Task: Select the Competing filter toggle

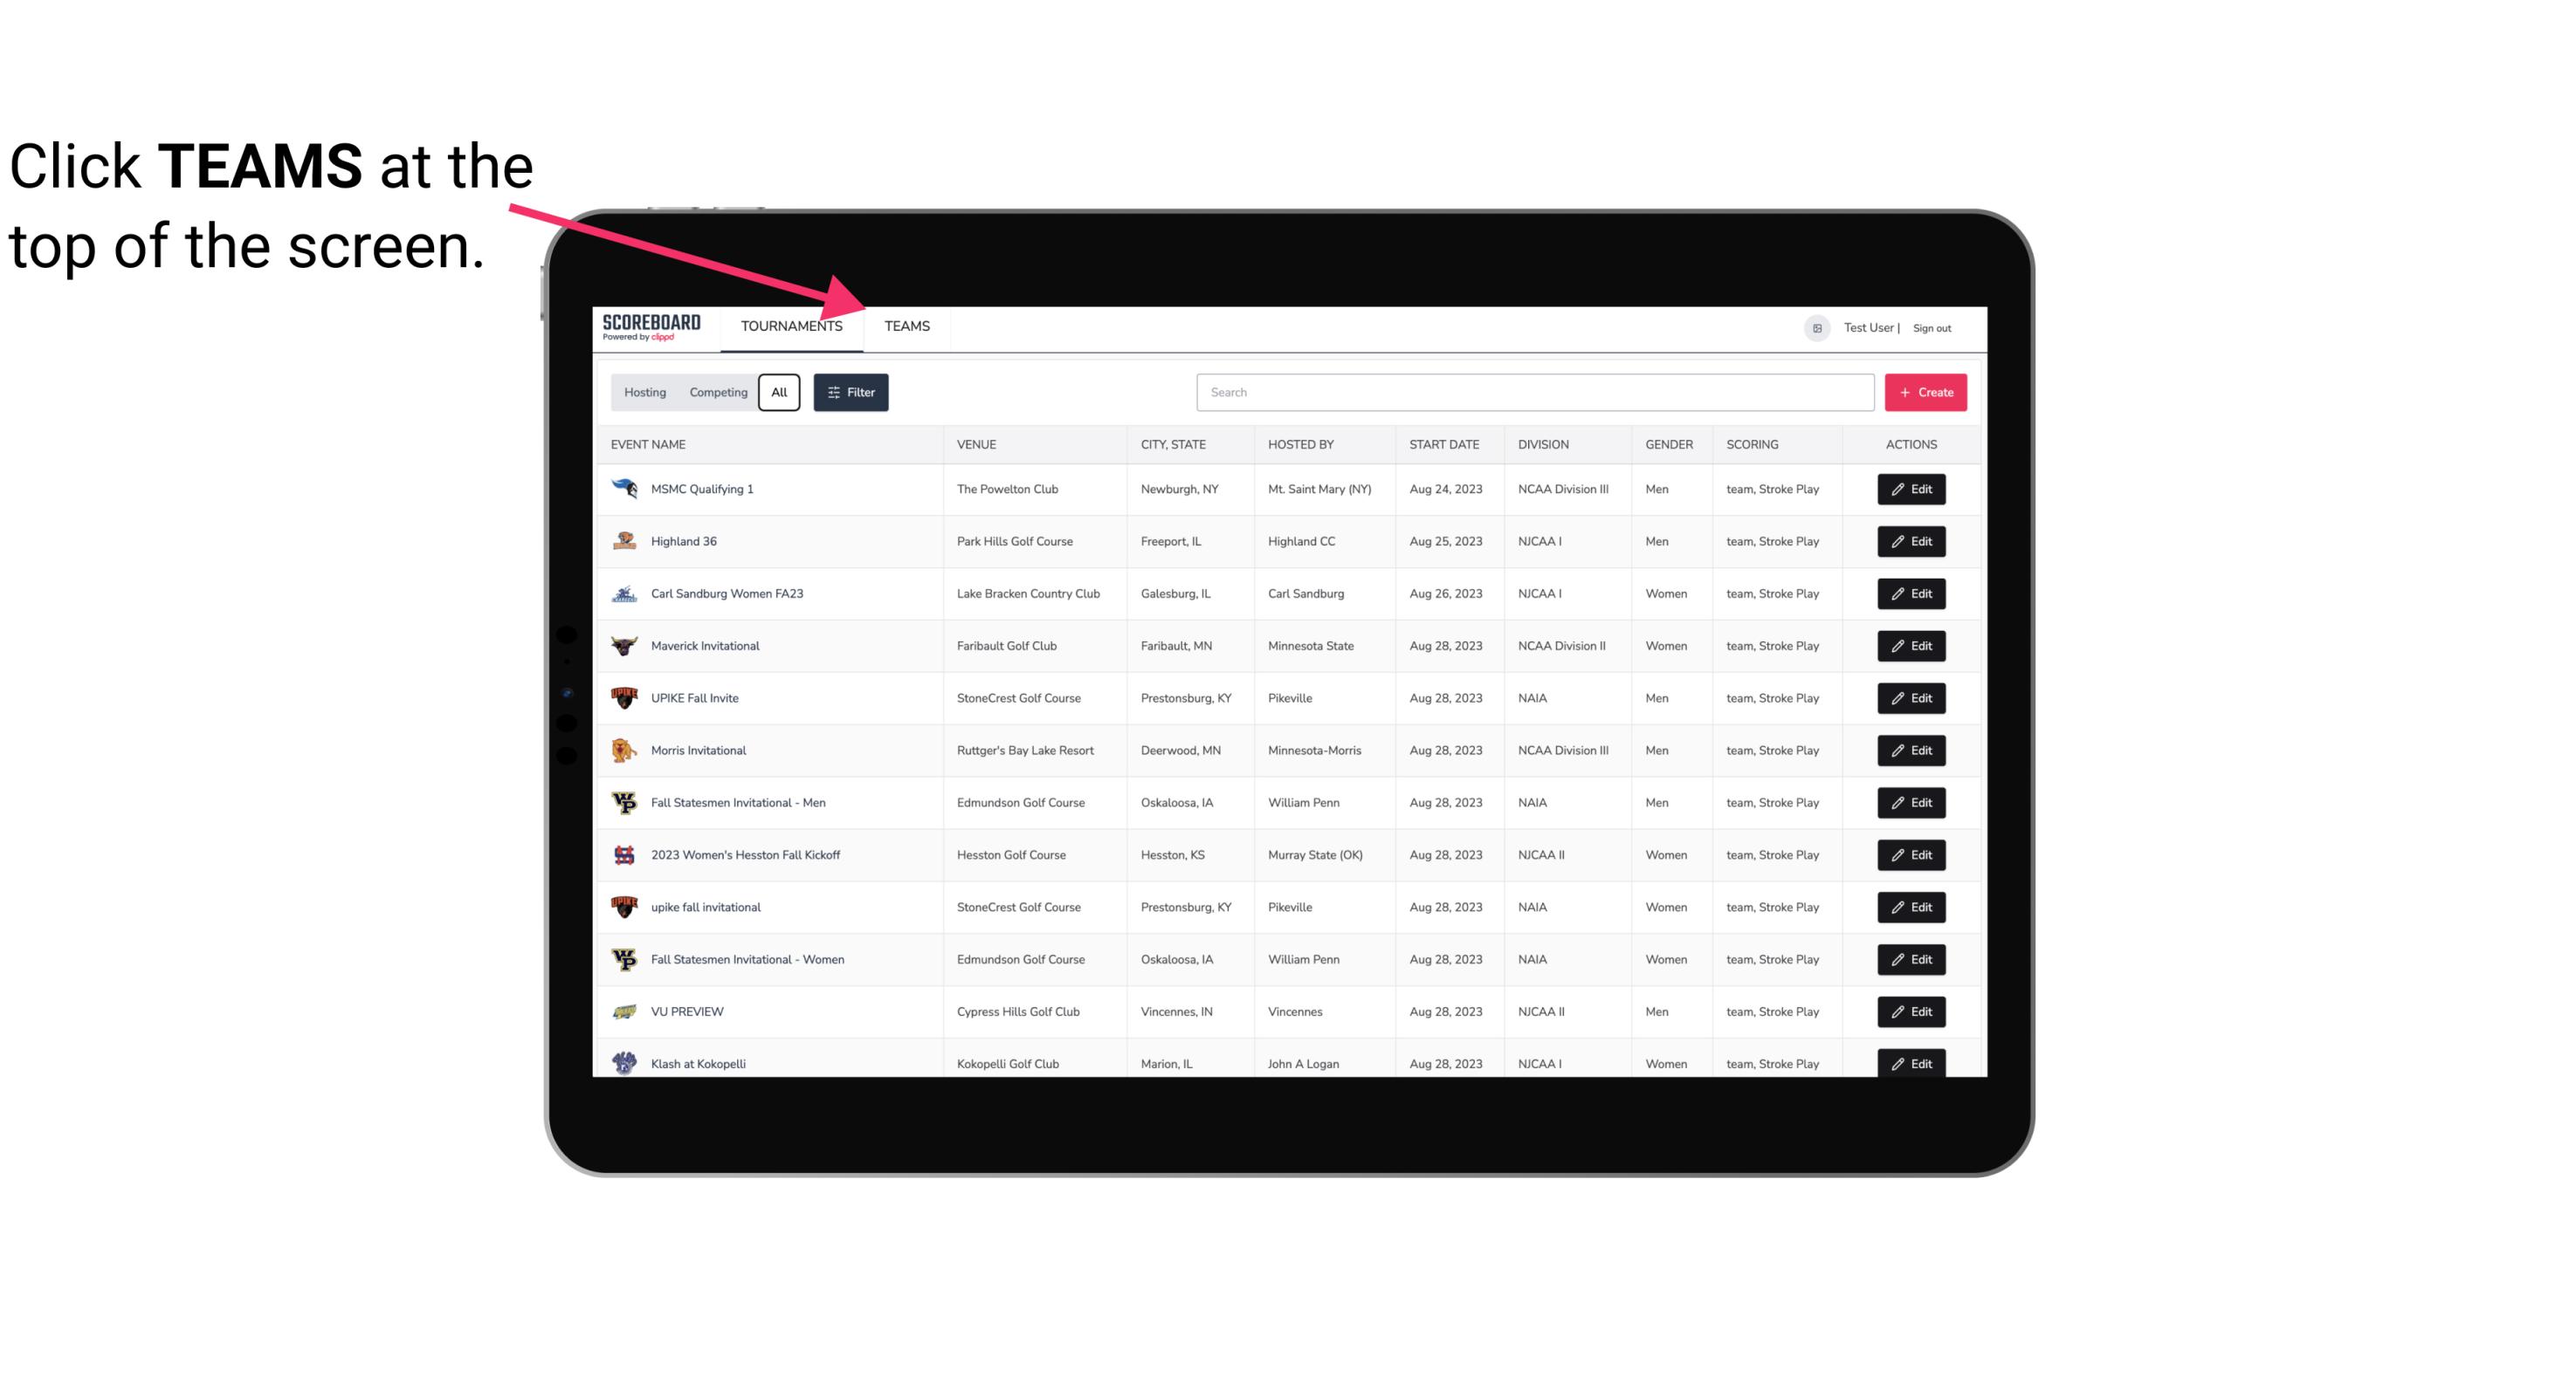Action: coord(713,393)
